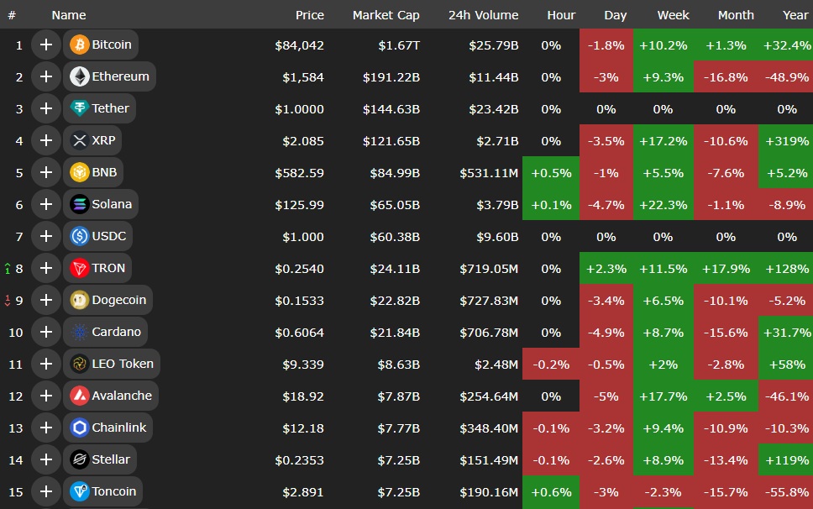Screen dimensions: 813x509
Task: Add Toncoin with its plus button
Action: point(45,491)
